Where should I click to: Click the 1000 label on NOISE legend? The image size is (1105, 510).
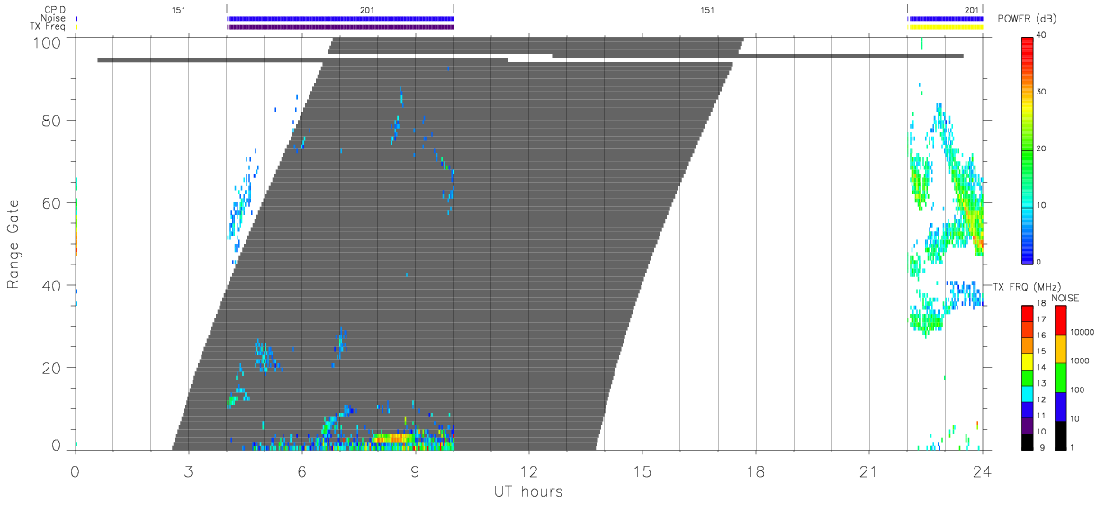click(1082, 361)
